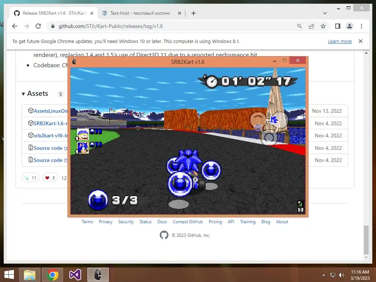Click the heart reaction with 8
Image resolution: width=376 pixels, height=282 pixels.
coord(50,178)
